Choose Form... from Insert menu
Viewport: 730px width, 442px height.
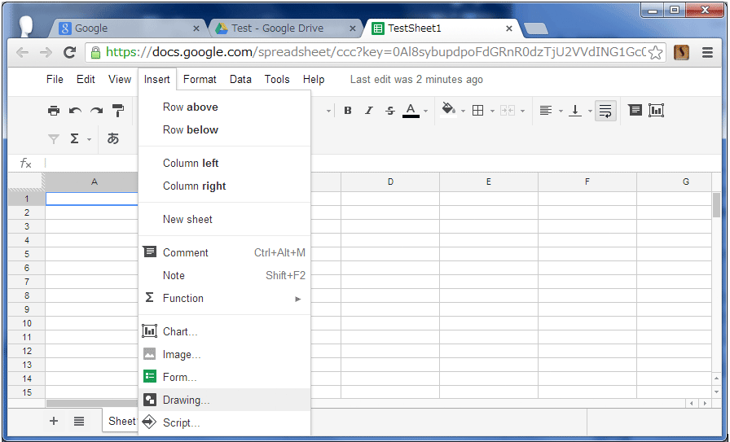224,378
